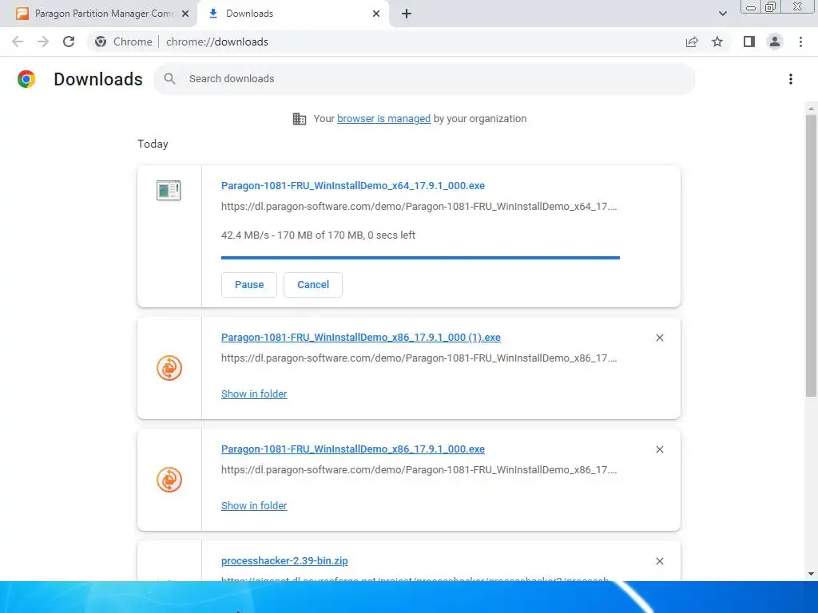Show x86_17.9.1_000.exe in folder
The height and width of the screenshot is (613, 818).
coord(254,505)
